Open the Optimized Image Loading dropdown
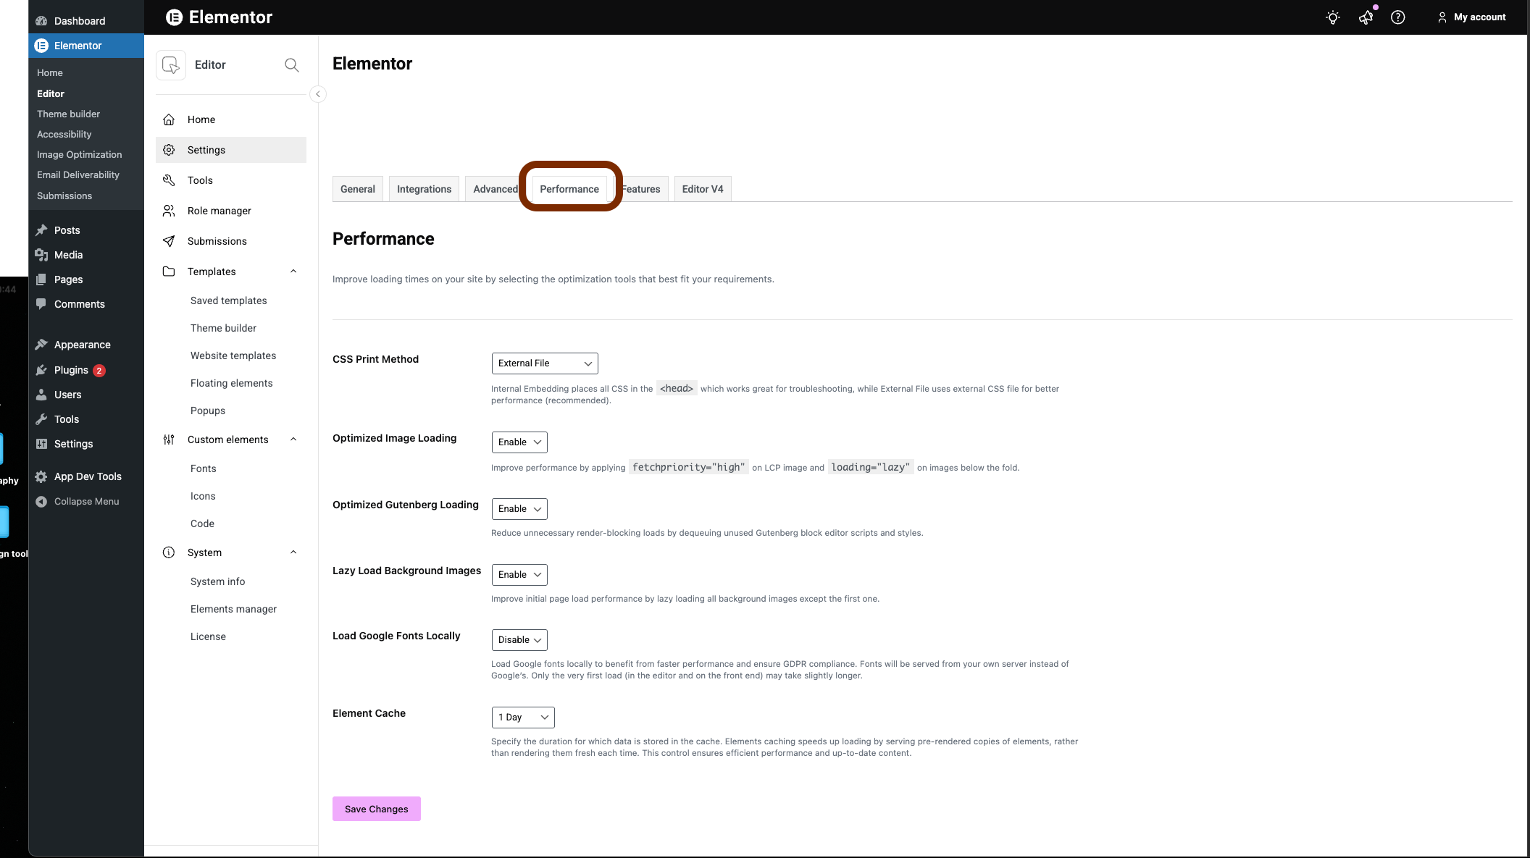The height and width of the screenshot is (858, 1530). tap(519, 442)
